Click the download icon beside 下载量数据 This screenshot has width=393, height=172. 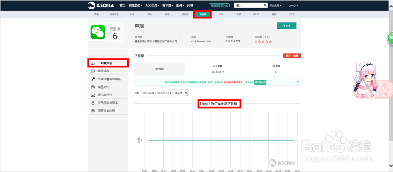(93, 63)
